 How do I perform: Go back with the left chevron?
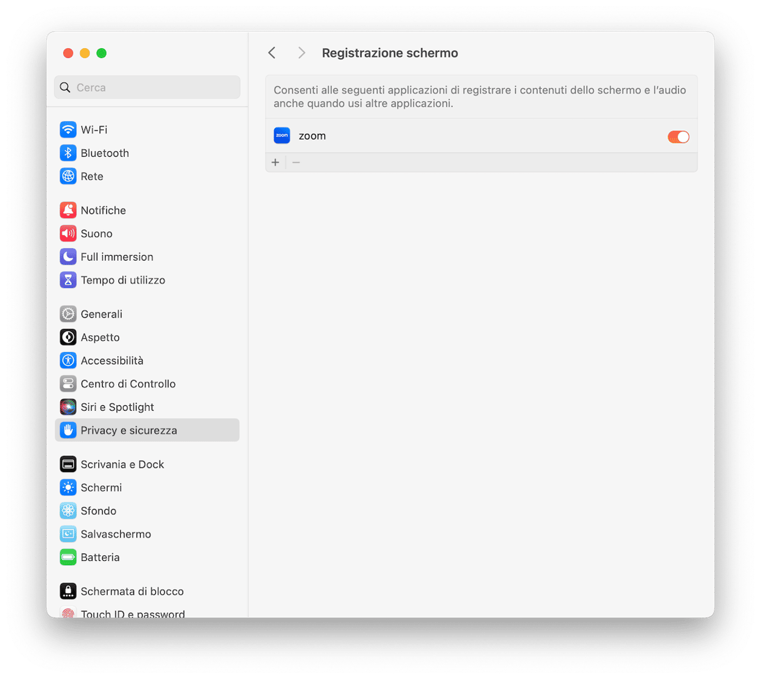[272, 53]
